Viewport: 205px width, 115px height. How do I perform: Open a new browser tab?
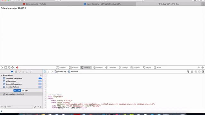203,4
